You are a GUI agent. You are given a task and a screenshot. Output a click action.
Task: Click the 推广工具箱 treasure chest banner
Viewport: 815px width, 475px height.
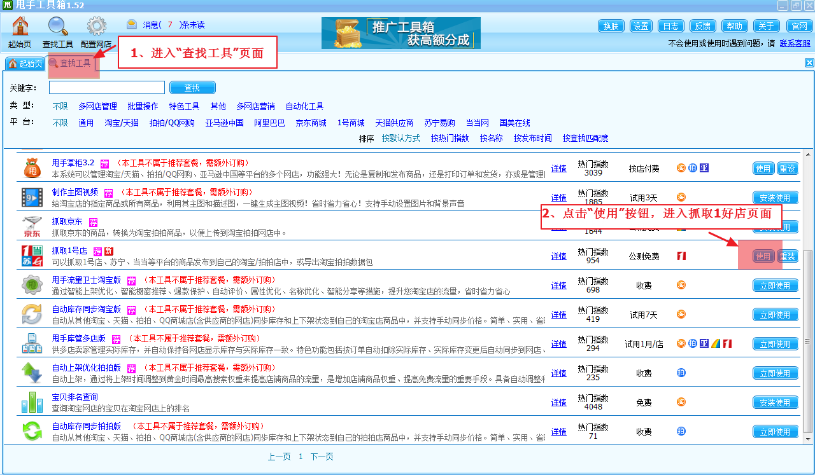(x=400, y=33)
